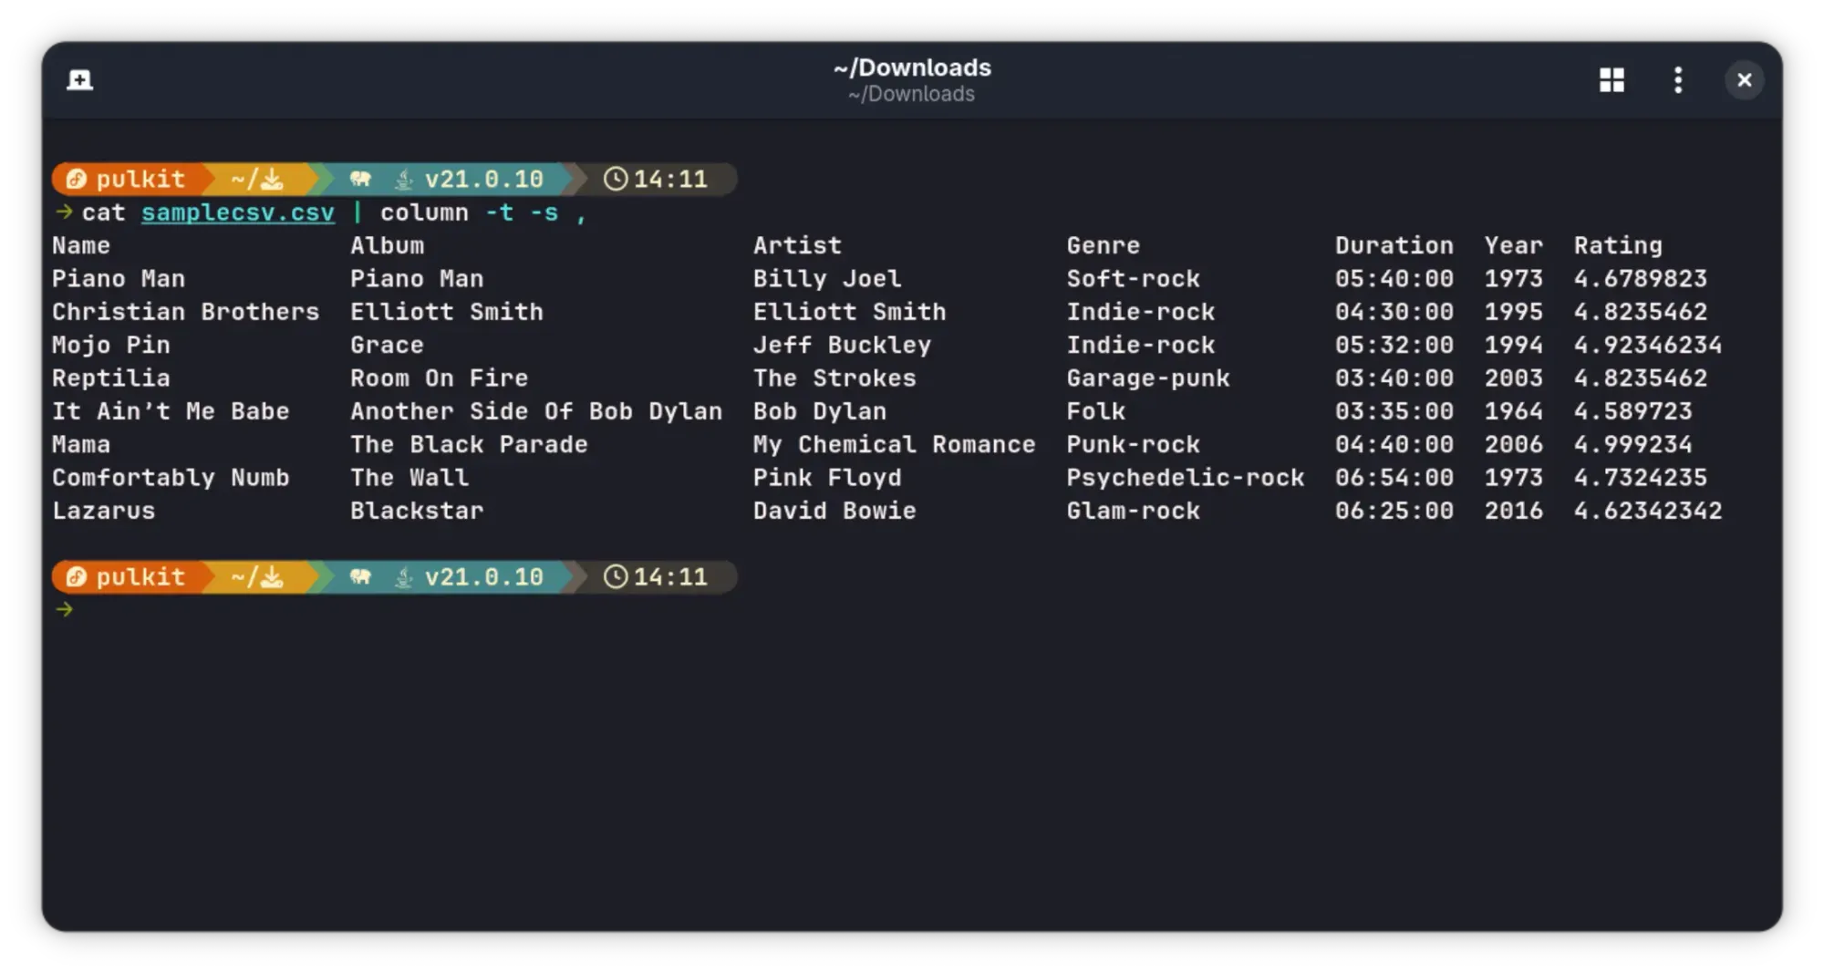Click the Fedora logo in the second prompt
The height and width of the screenshot is (973, 1824).
coord(77,576)
